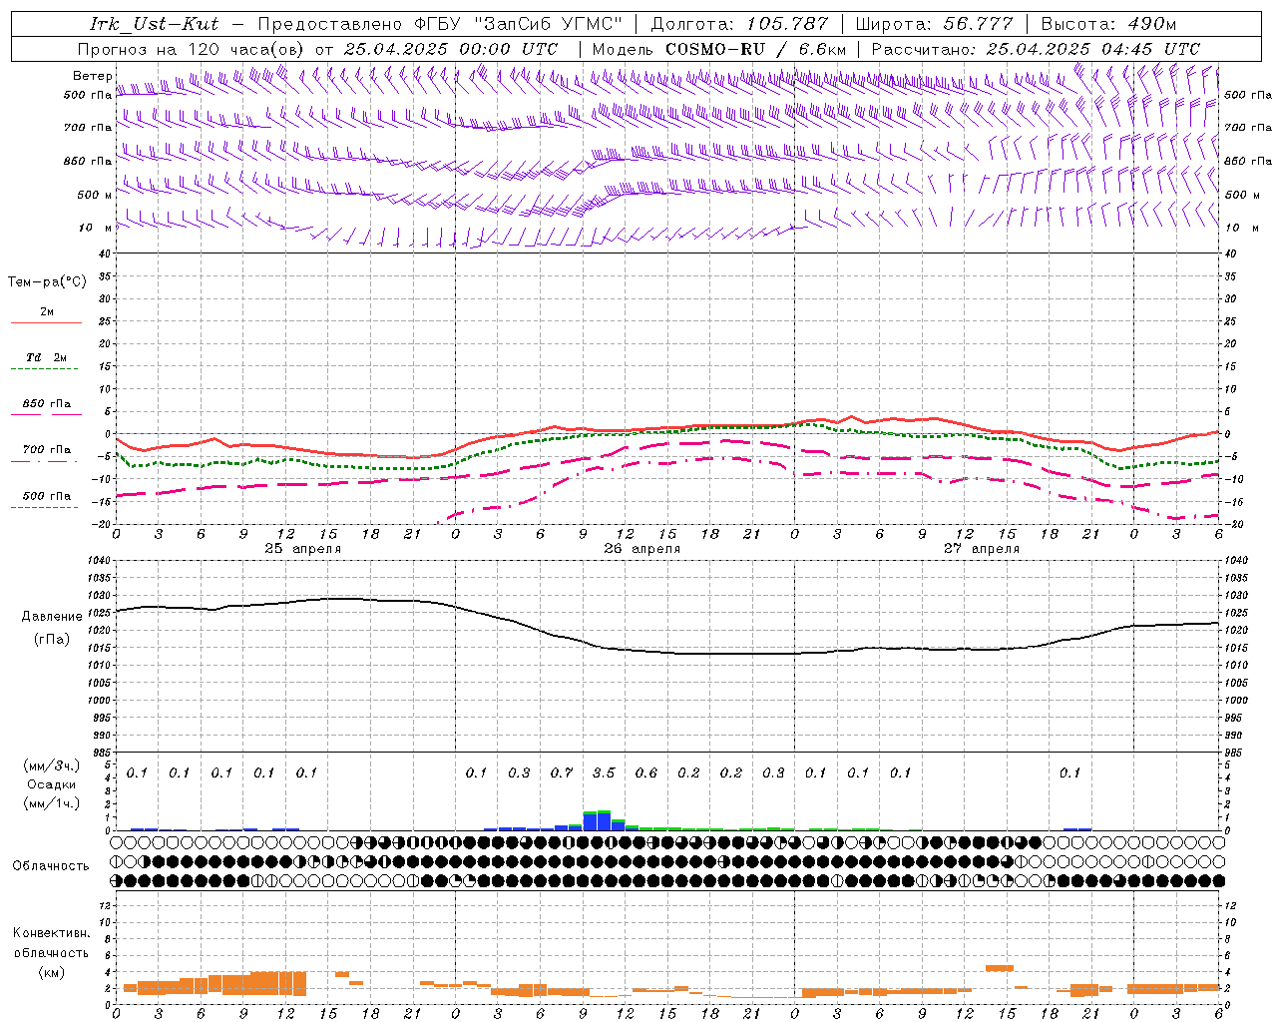The width and height of the screenshot is (1277, 1022).
Task: Click the longitude value Долгота: 105.787
Action: click(x=739, y=24)
